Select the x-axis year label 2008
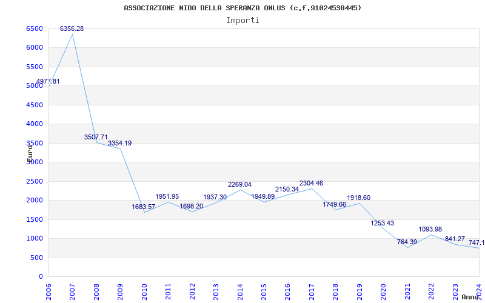Screen dimensions: 485x303 (x=96, y=292)
